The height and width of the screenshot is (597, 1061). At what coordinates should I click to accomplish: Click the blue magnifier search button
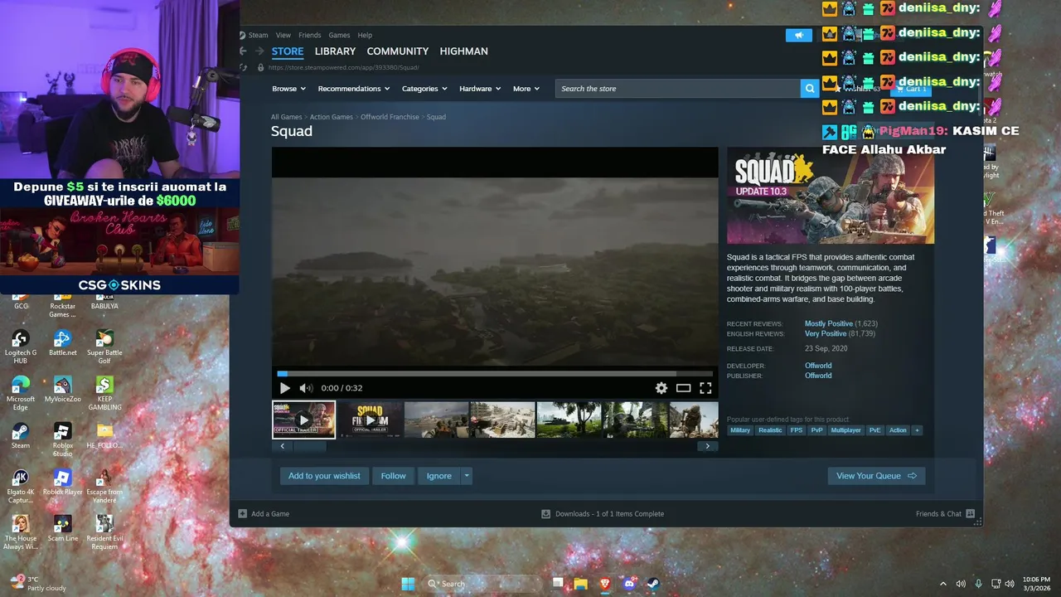tap(809, 89)
